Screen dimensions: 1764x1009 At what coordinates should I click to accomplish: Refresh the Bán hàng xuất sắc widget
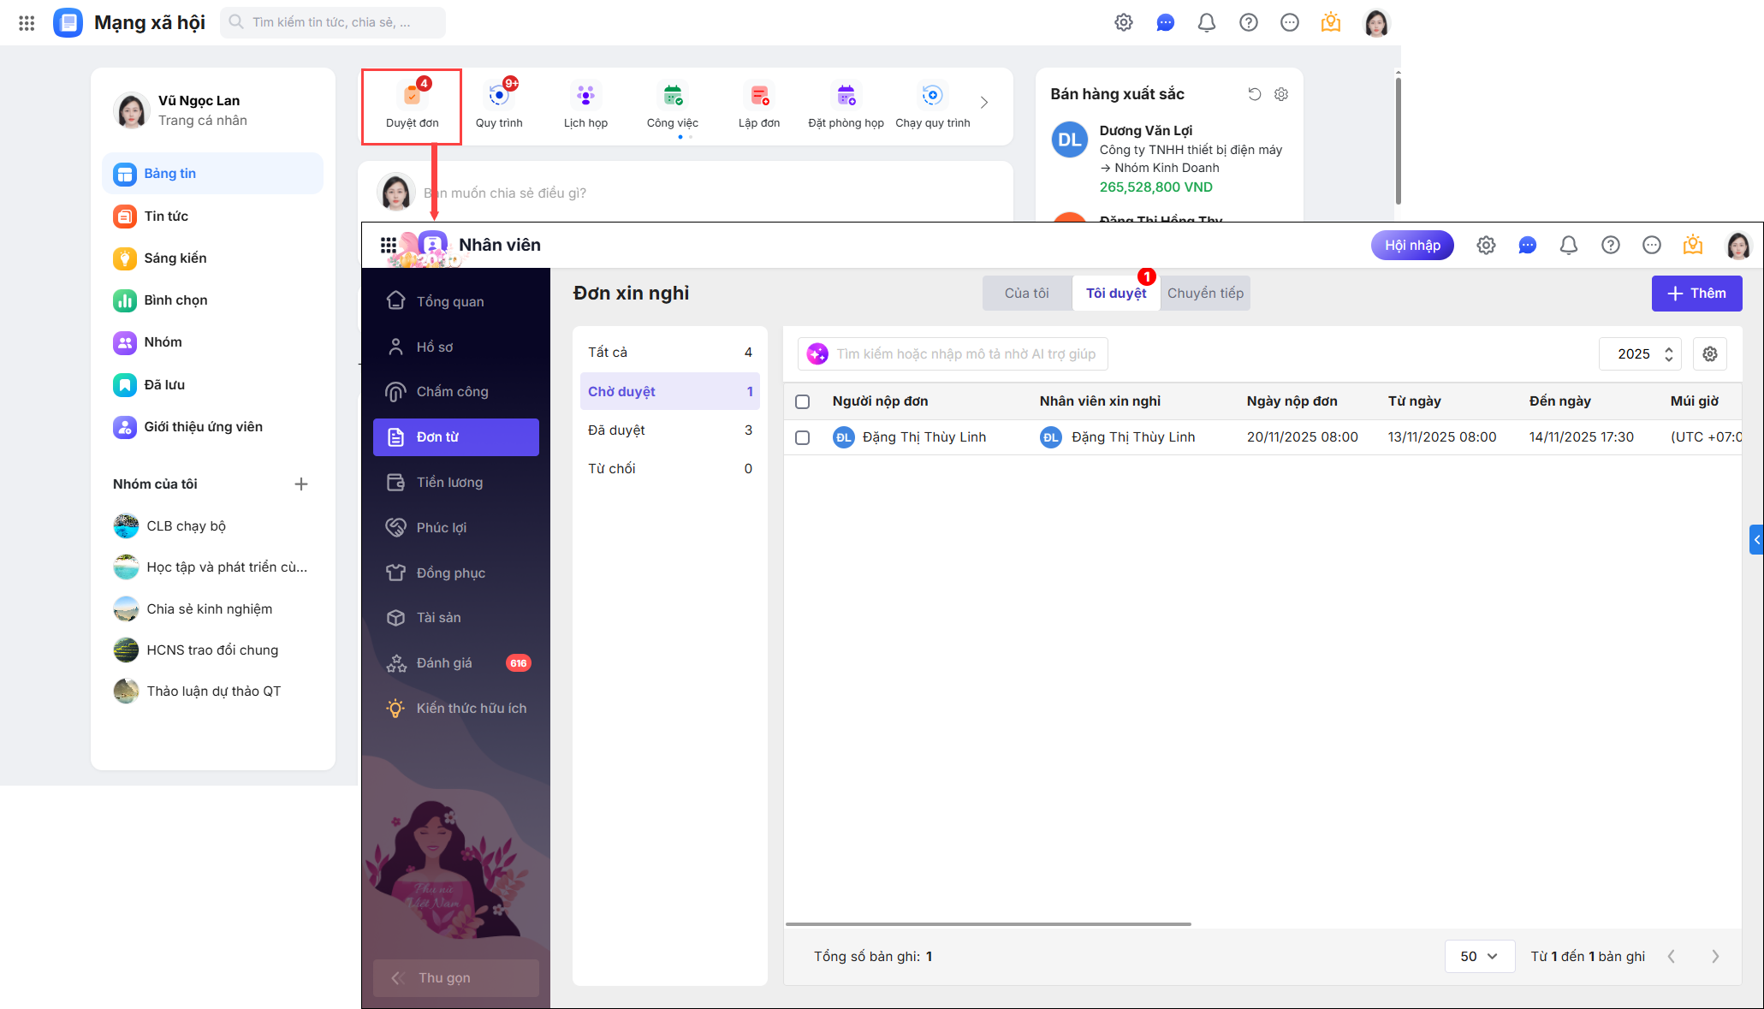pyautogui.click(x=1254, y=94)
